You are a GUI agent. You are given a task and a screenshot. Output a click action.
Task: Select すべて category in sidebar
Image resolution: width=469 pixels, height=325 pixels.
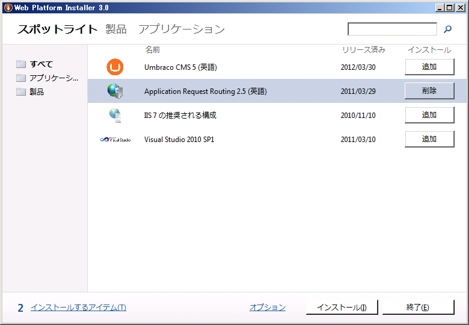pos(41,64)
